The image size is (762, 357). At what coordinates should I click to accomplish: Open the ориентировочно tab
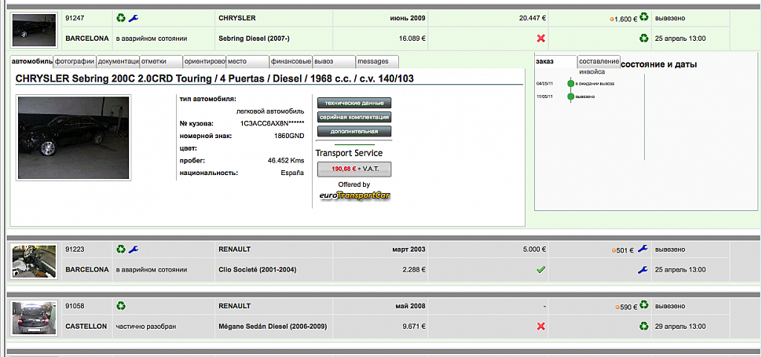click(x=204, y=62)
